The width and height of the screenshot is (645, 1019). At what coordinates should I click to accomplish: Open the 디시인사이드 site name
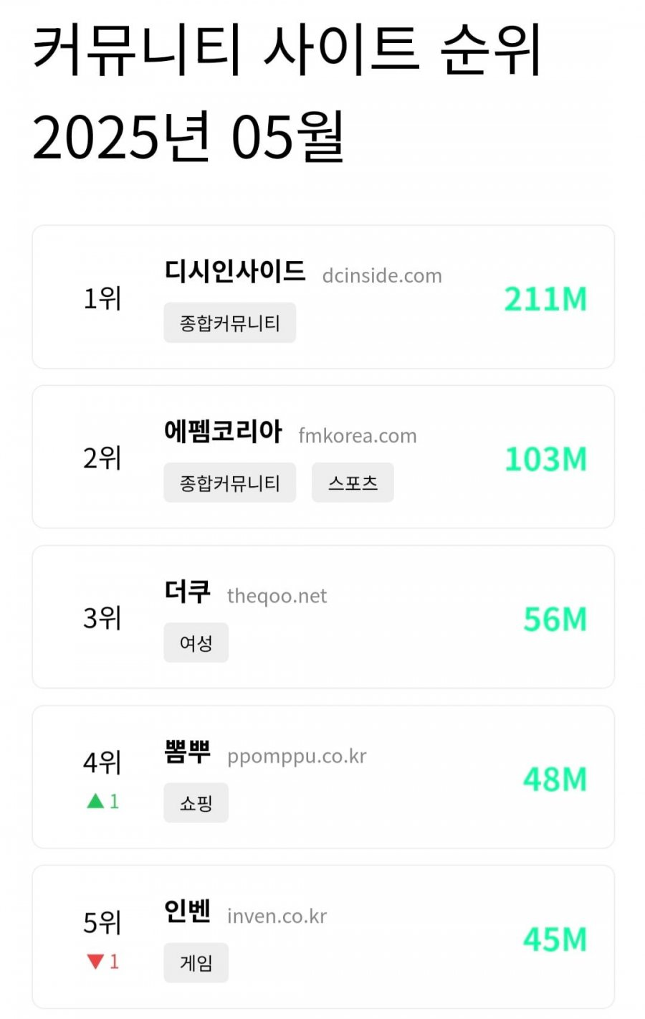tap(235, 271)
